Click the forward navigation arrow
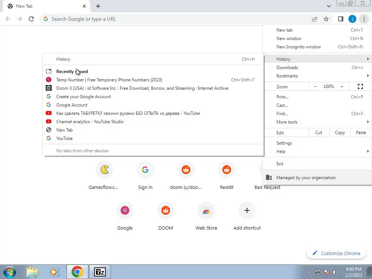The width and height of the screenshot is (372, 279). (20, 19)
